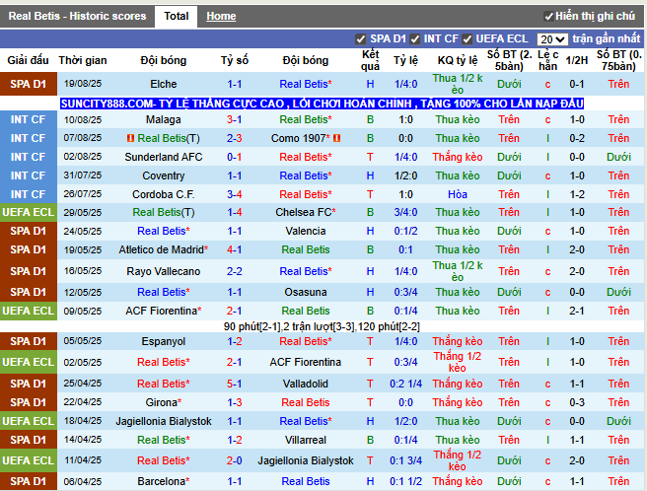This screenshot has height=491, width=647.
Task: Open Sunderland AFC team link
Action: click(164, 157)
